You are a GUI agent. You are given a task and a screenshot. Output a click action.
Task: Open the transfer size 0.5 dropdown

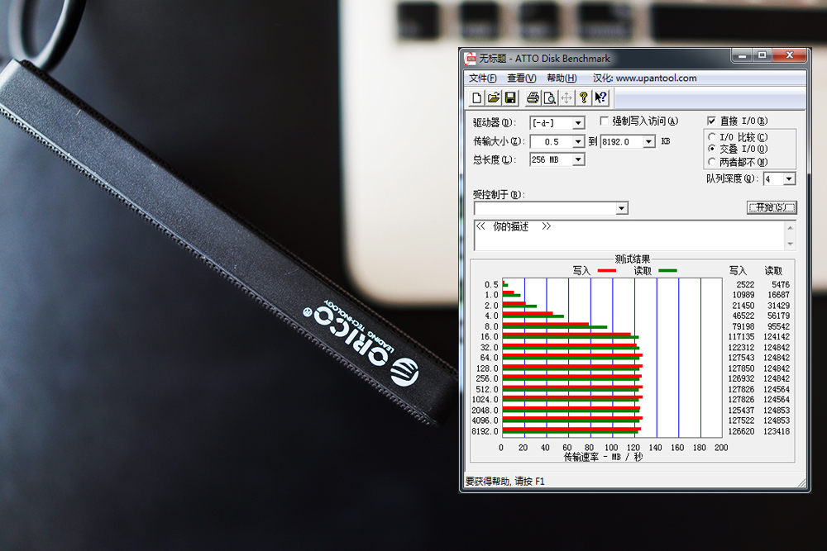pyautogui.click(x=578, y=142)
